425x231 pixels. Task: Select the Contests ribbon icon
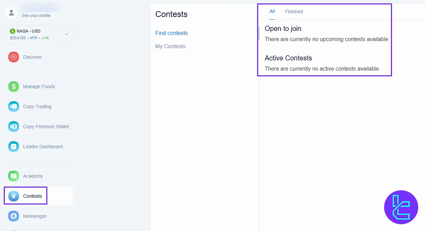(x=14, y=196)
